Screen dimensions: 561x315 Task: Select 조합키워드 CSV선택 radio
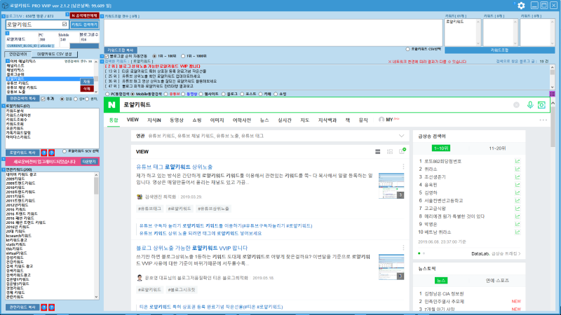tap(407, 49)
